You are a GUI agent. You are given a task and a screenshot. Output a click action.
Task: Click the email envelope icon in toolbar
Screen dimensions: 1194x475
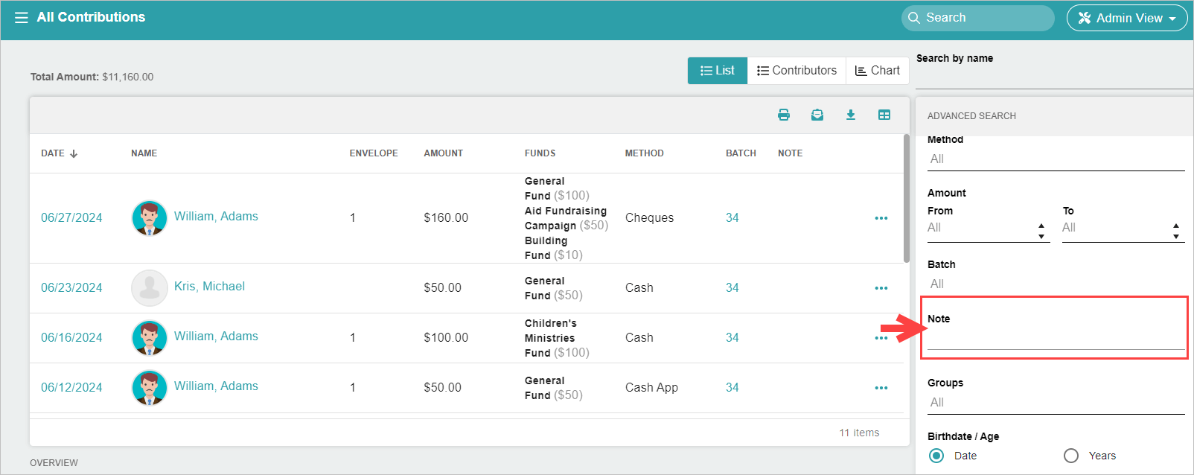817,115
